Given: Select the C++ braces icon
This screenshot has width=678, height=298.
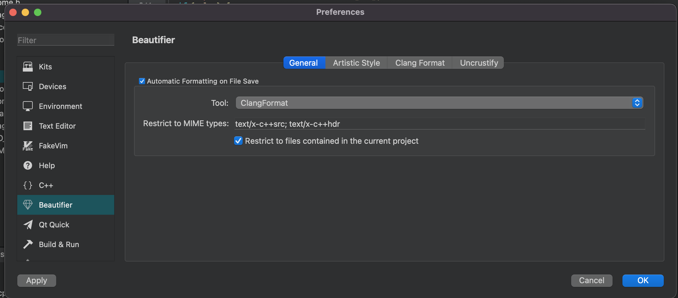Looking at the screenshot, I should tap(28, 185).
